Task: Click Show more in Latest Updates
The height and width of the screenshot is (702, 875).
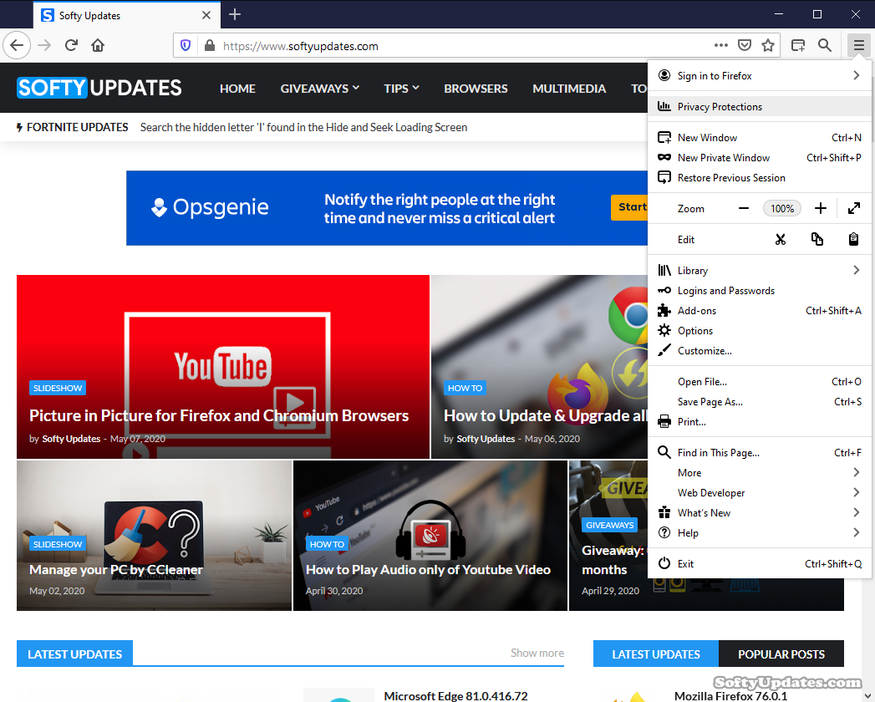Action: (x=537, y=653)
